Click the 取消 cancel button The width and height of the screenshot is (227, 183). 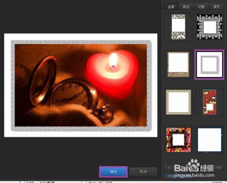click(x=143, y=172)
